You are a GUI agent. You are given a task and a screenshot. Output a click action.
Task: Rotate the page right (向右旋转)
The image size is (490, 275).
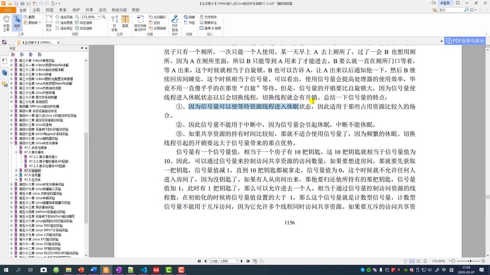point(83,28)
